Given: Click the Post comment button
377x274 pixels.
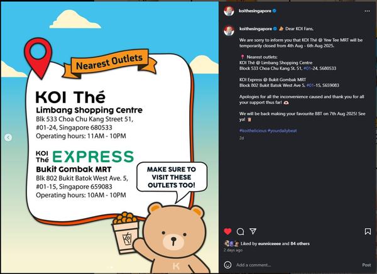Looking at the screenshot, I should (x=366, y=265).
